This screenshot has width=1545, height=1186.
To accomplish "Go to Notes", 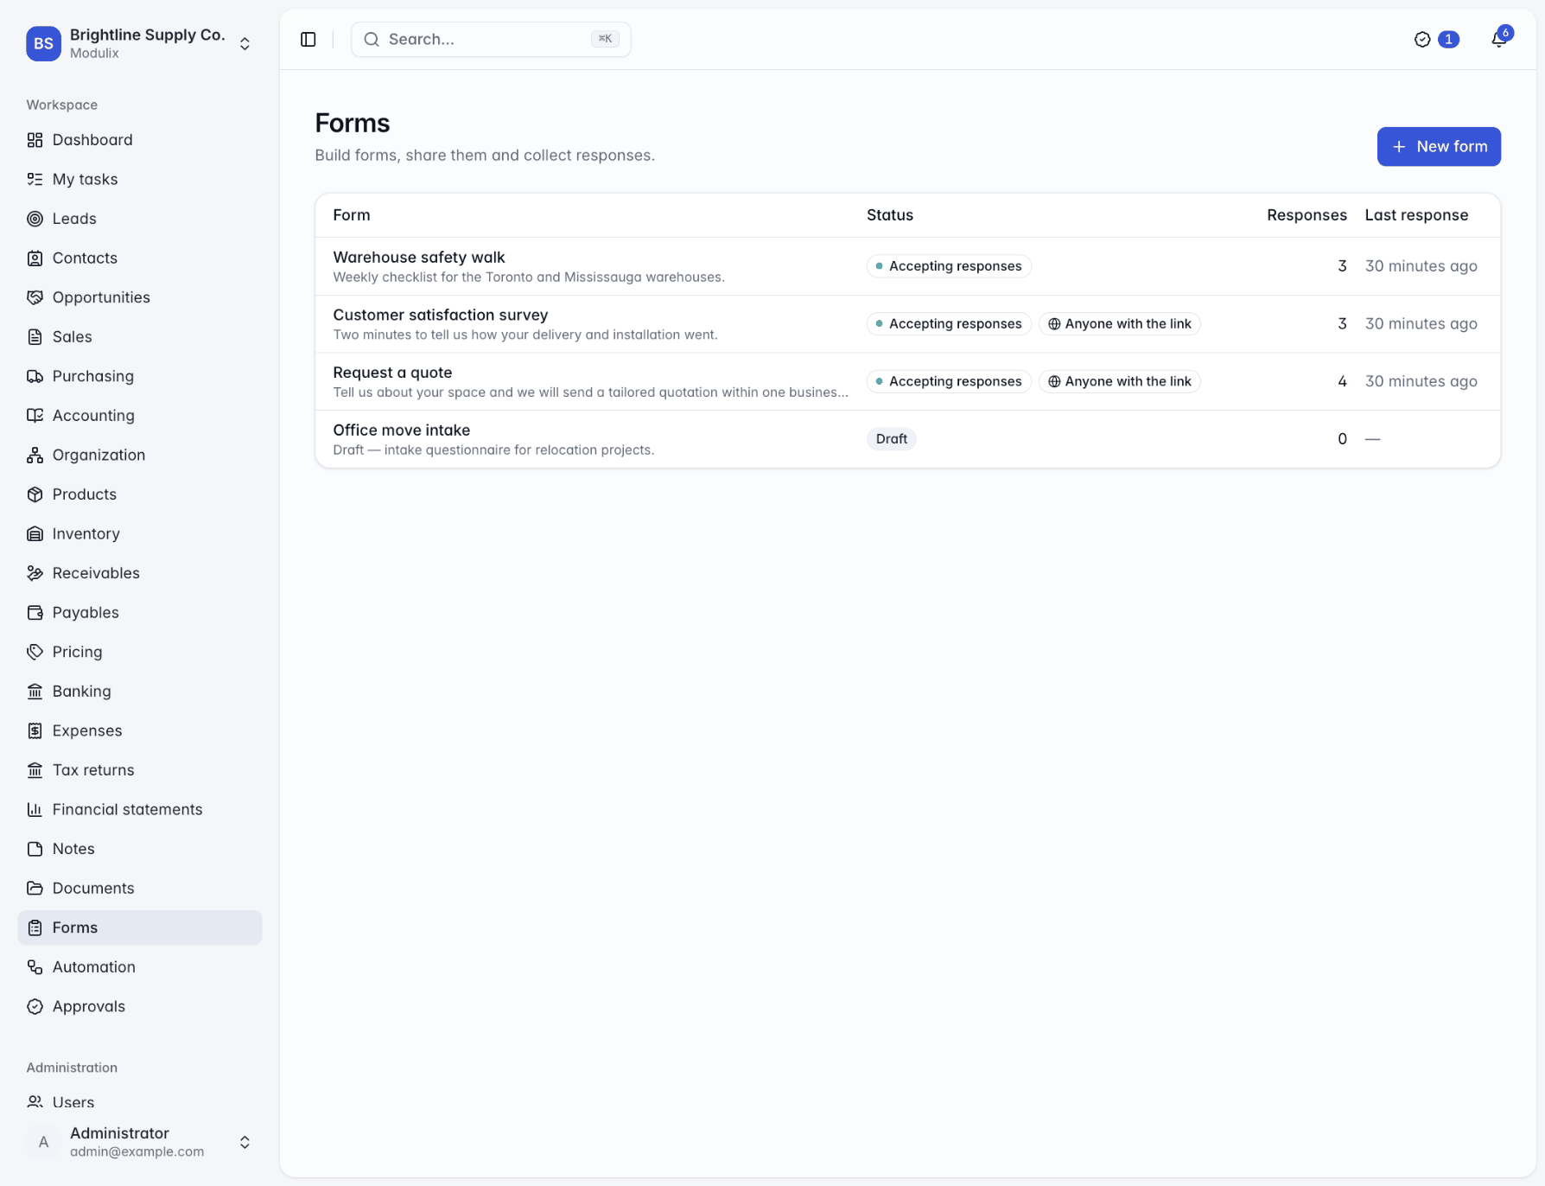I will (139, 849).
